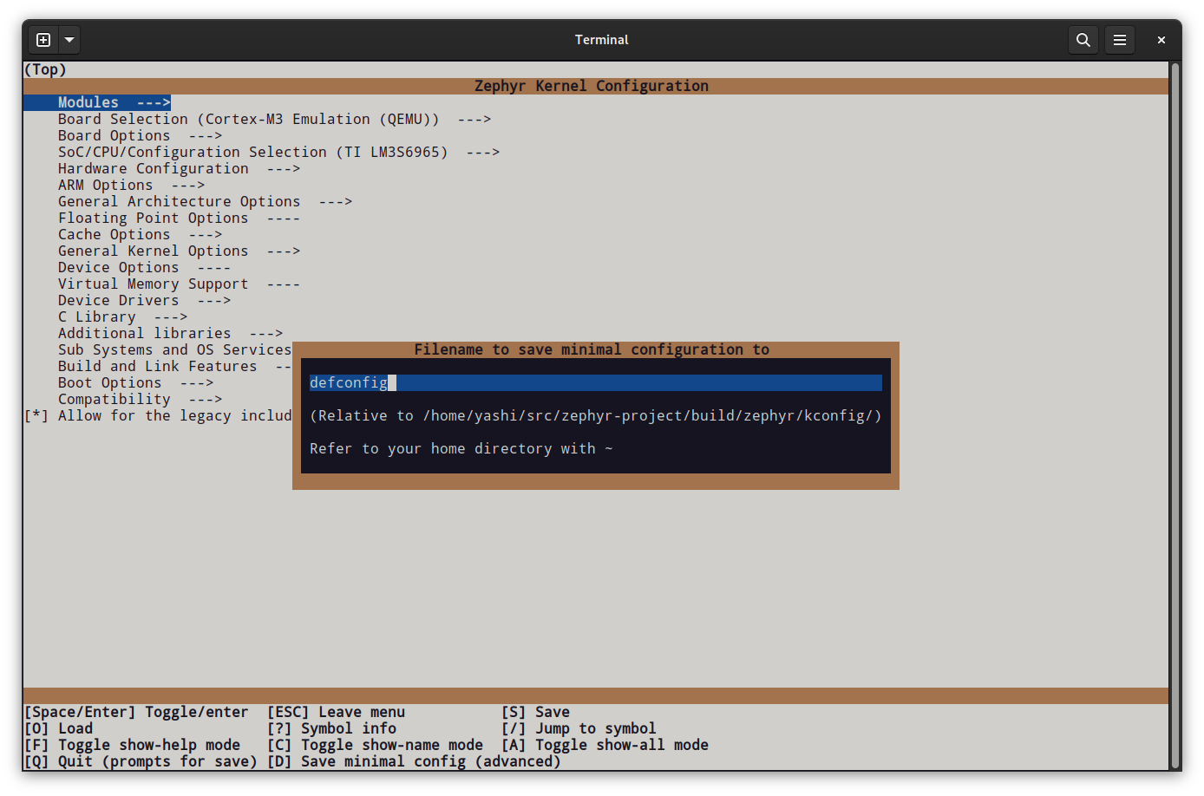Expand Additional libraries submenu
Viewport: 1204px width, 796px height.
click(170, 333)
